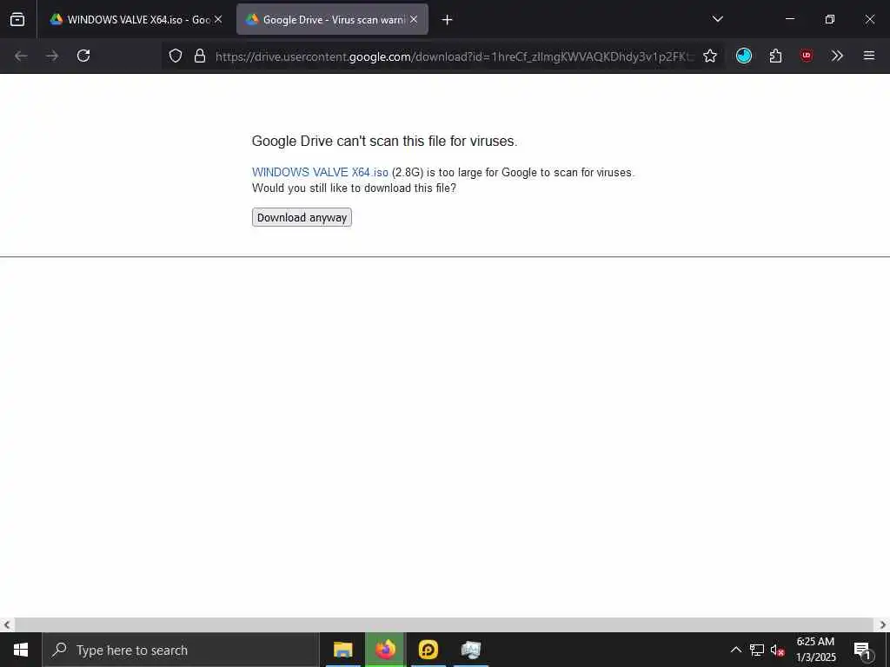Expand the list all tabs chevron

717,19
